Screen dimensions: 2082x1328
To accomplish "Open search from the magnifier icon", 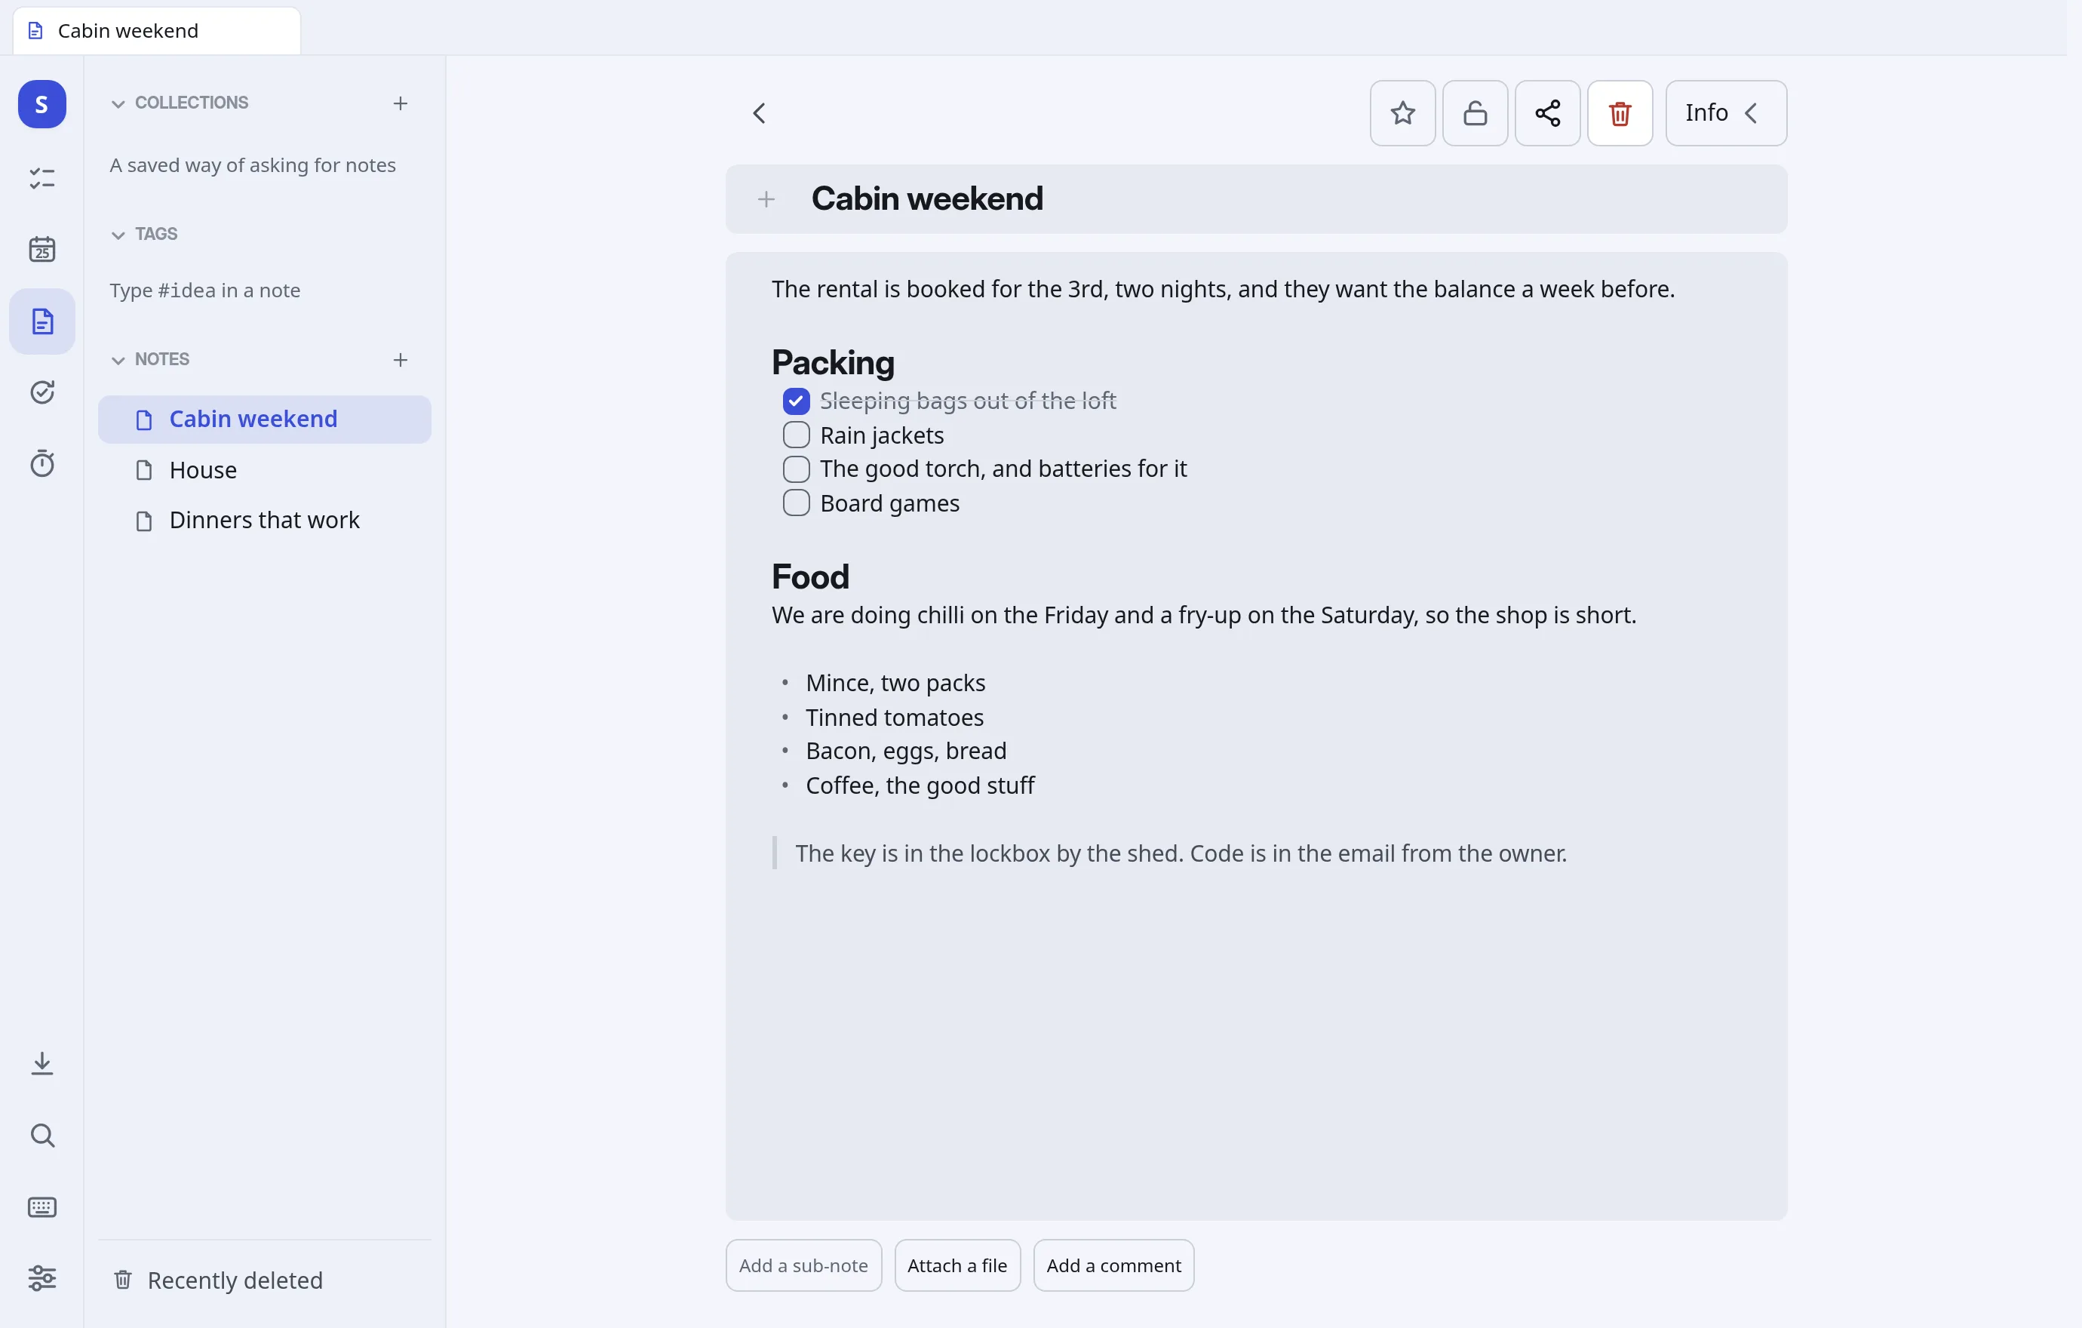I will click(x=41, y=1135).
